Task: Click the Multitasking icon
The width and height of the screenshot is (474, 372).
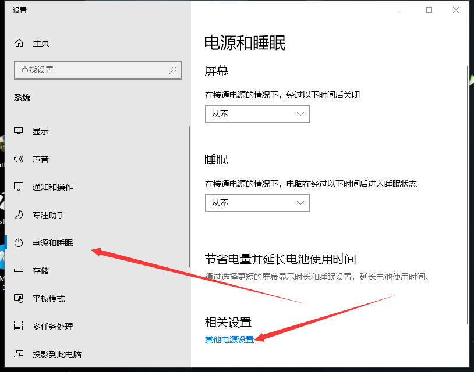Action: coord(19,326)
